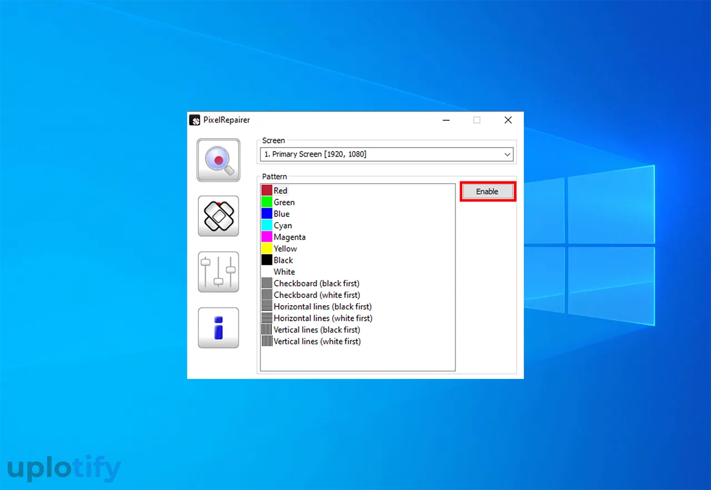Viewport: 711px width, 490px height.
Task: Open the sliders settings panel
Action: [x=218, y=272]
